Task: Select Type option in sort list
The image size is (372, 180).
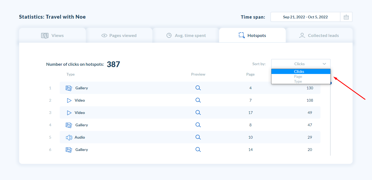Action: click(298, 81)
